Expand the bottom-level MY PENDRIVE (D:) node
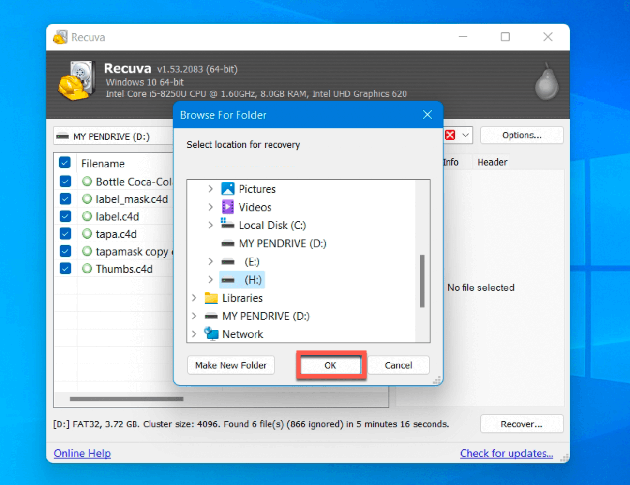 pyautogui.click(x=194, y=316)
